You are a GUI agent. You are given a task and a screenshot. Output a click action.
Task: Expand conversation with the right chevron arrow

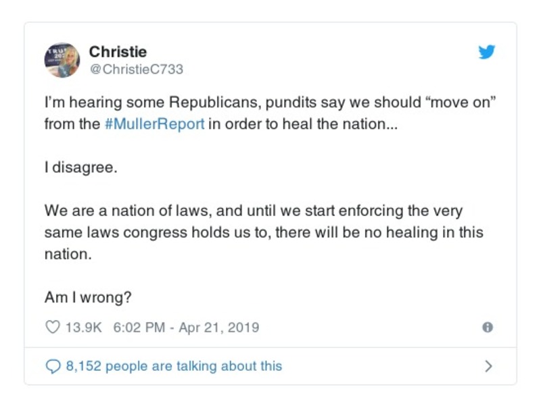pos(488,366)
